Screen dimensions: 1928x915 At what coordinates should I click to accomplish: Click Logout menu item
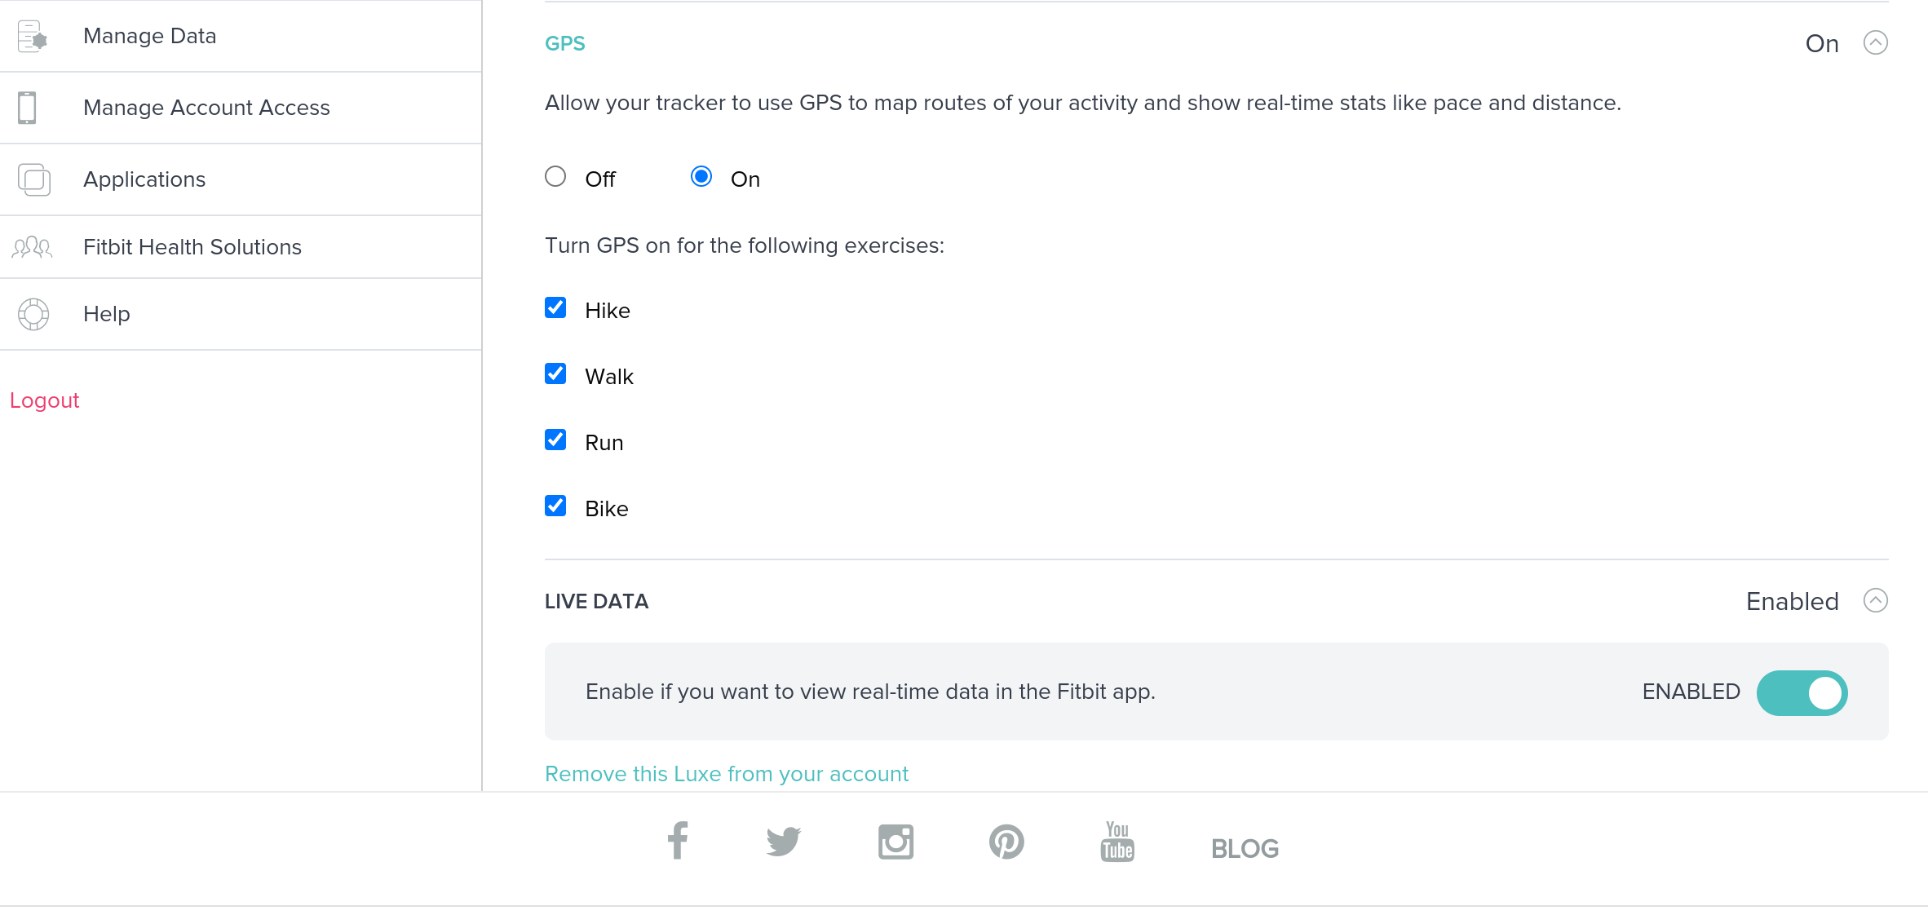(44, 400)
